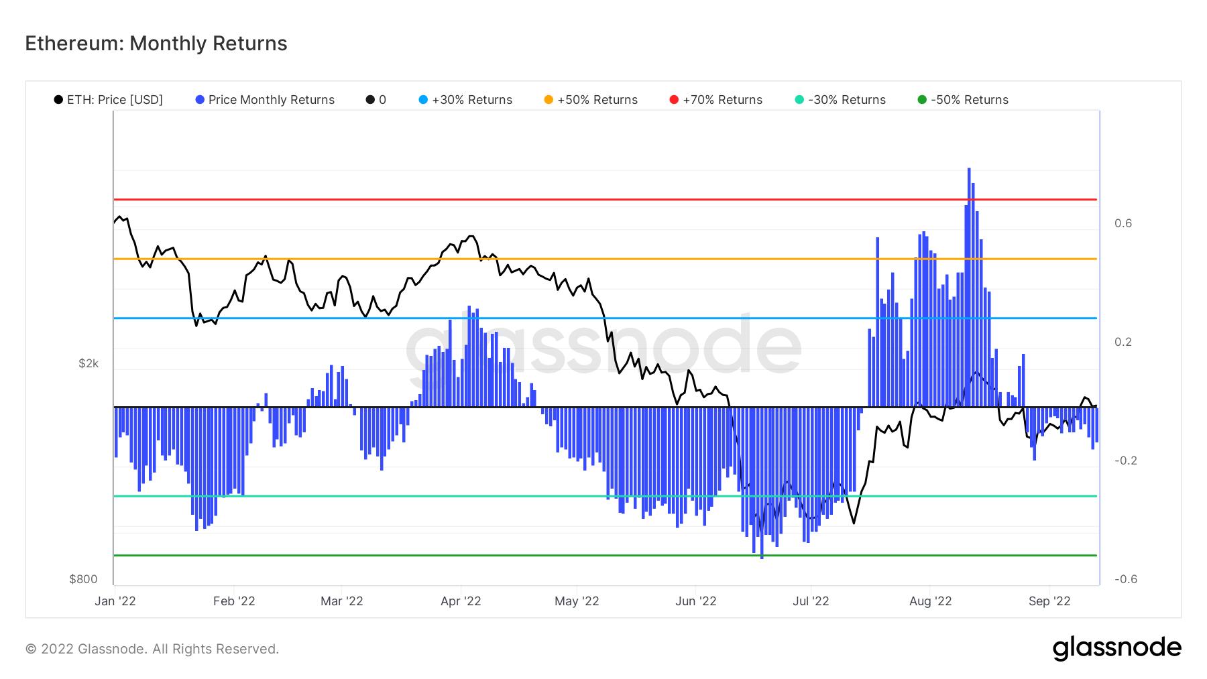The width and height of the screenshot is (1207, 679).
Task: Click the Apr '22 axis label
Action: (x=461, y=601)
